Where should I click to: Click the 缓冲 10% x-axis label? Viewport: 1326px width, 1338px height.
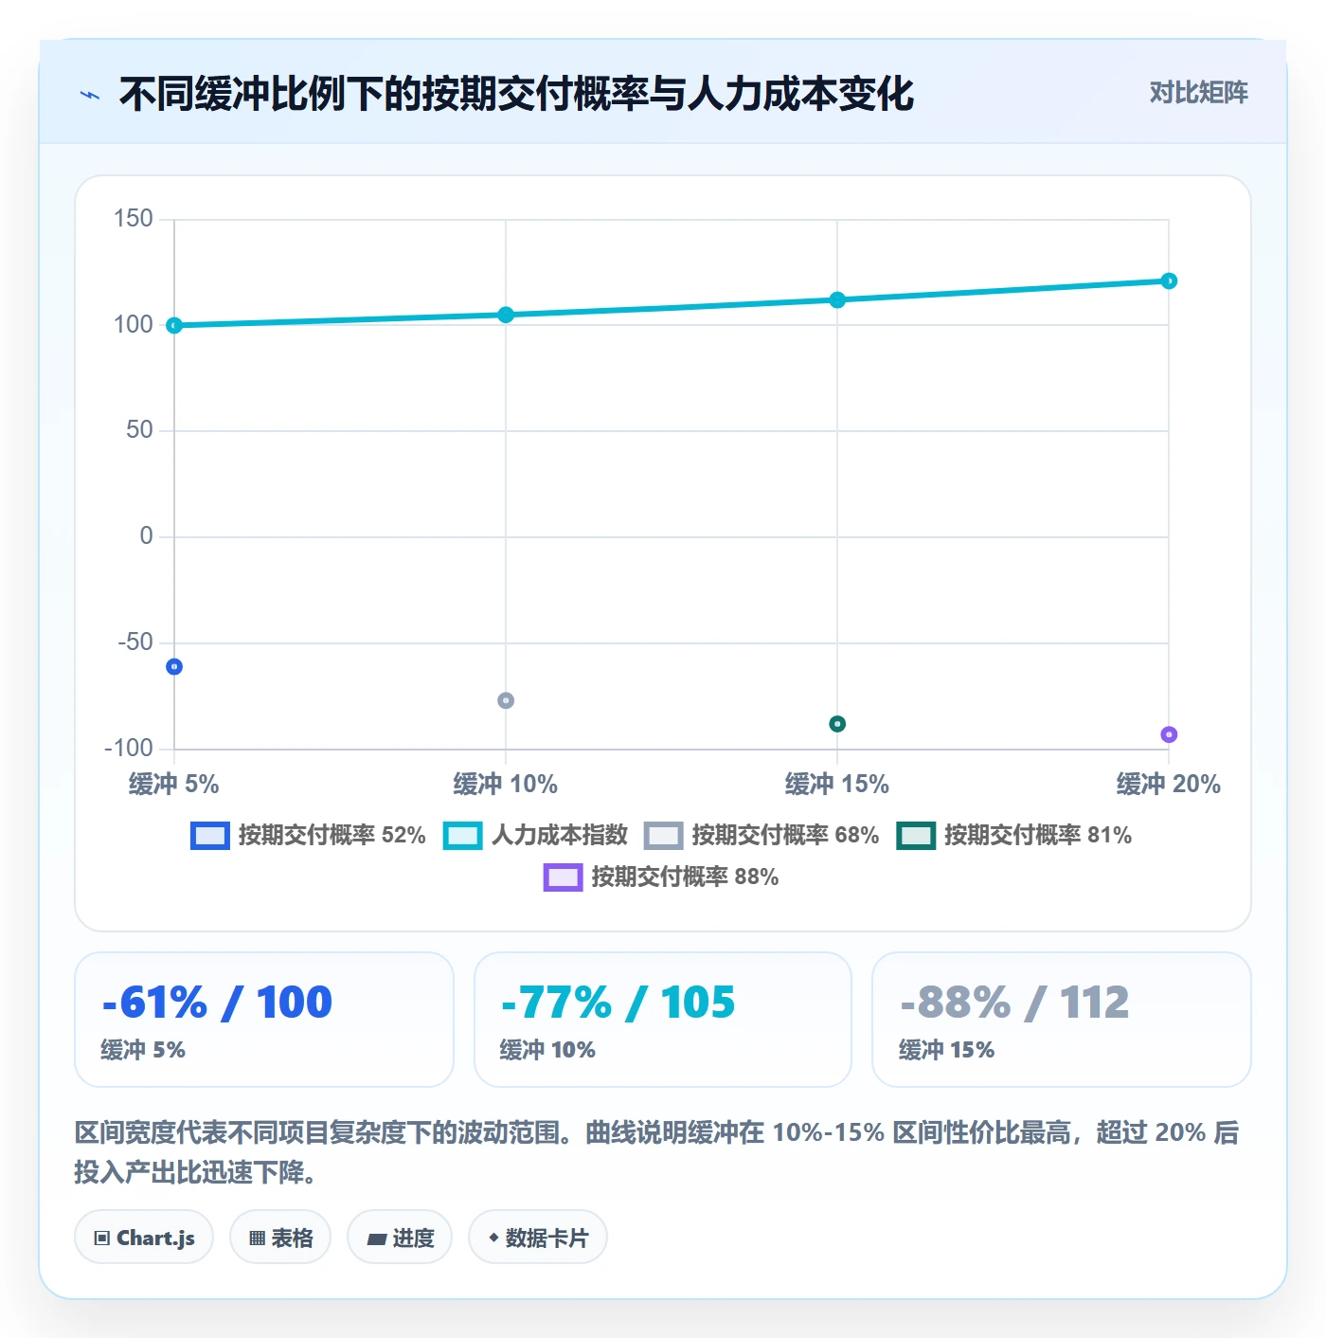506,785
